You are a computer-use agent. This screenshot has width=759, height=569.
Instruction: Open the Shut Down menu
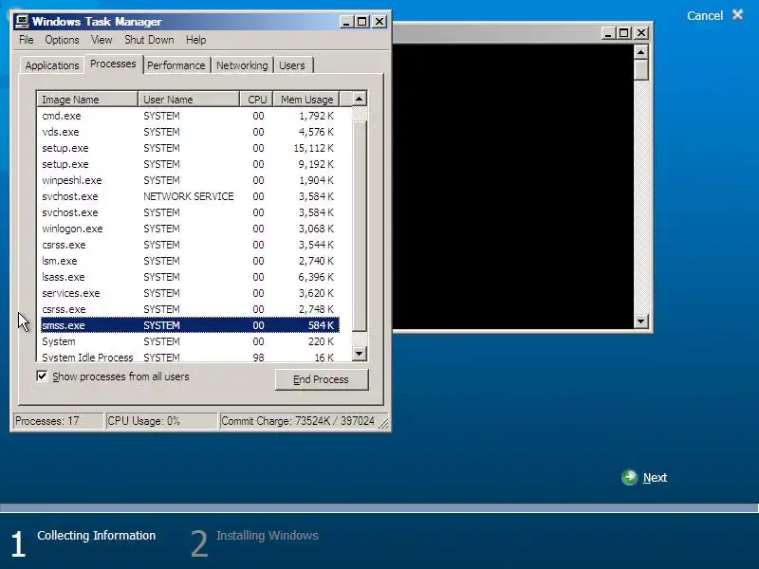point(149,40)
